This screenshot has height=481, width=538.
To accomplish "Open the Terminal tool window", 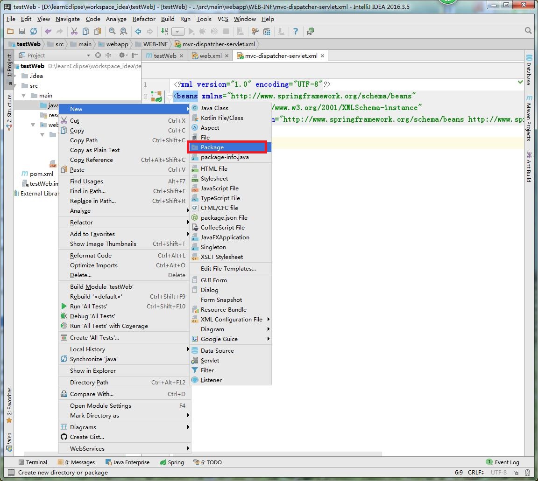I will tap(33, 462).
